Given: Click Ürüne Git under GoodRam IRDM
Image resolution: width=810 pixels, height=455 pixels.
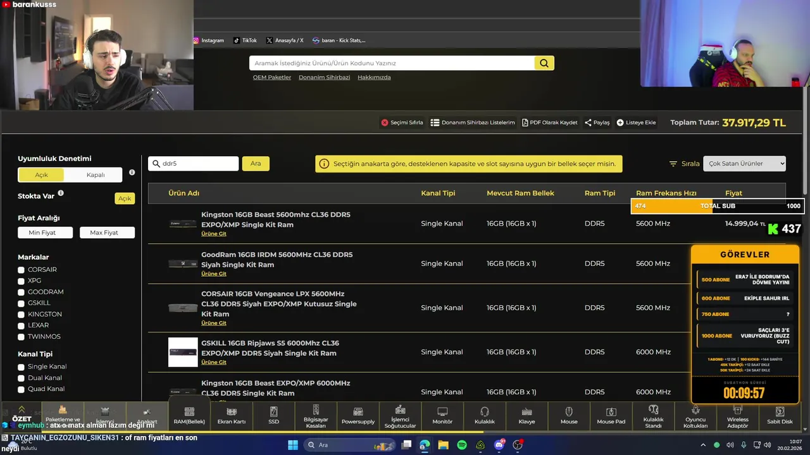Looking at the screenshot, I should (x=214, y=274).
